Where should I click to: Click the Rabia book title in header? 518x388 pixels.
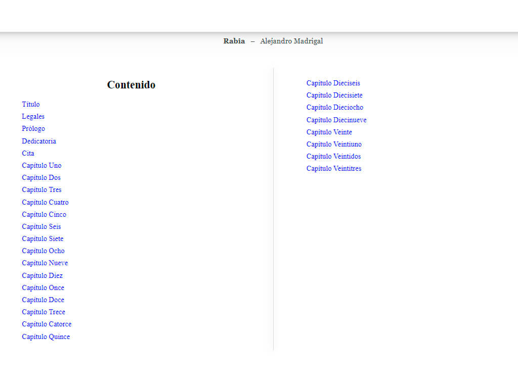click(x=234, y=41)
